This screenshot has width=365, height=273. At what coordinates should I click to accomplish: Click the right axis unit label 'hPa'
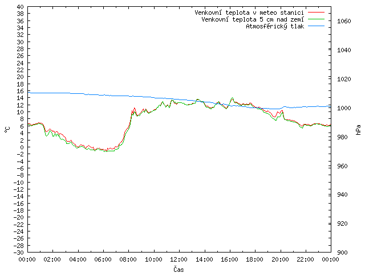coord(358,130)
